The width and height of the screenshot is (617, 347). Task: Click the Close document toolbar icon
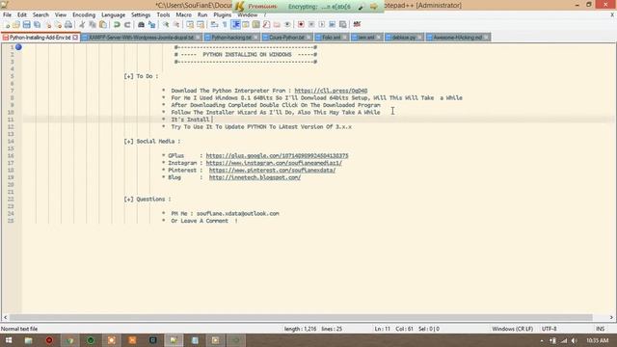(48, 24)
